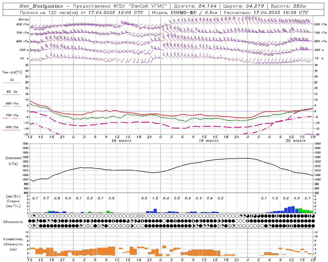
Task: Click the 0.8 precipitation value
Action: tap(57, 198)
